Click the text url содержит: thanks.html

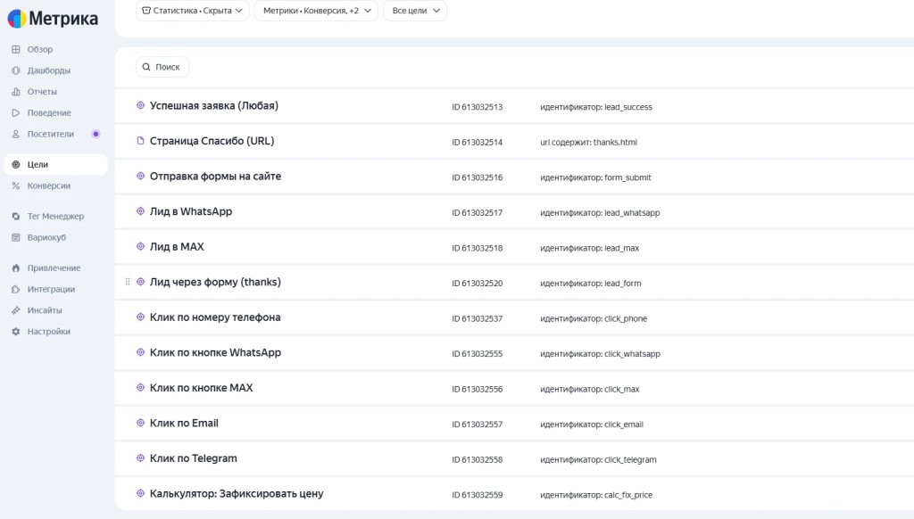click(589, 142)
